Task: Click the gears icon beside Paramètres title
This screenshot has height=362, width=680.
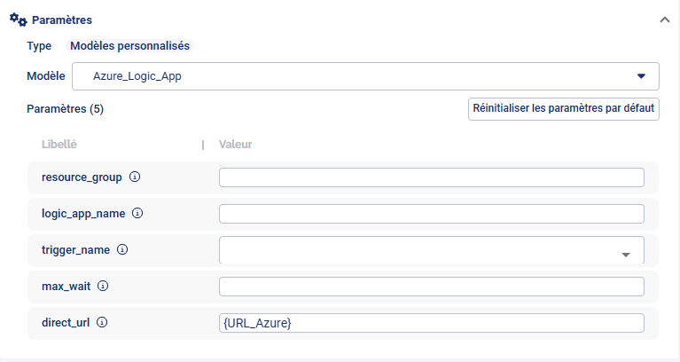Action: (x=19, y=19)
